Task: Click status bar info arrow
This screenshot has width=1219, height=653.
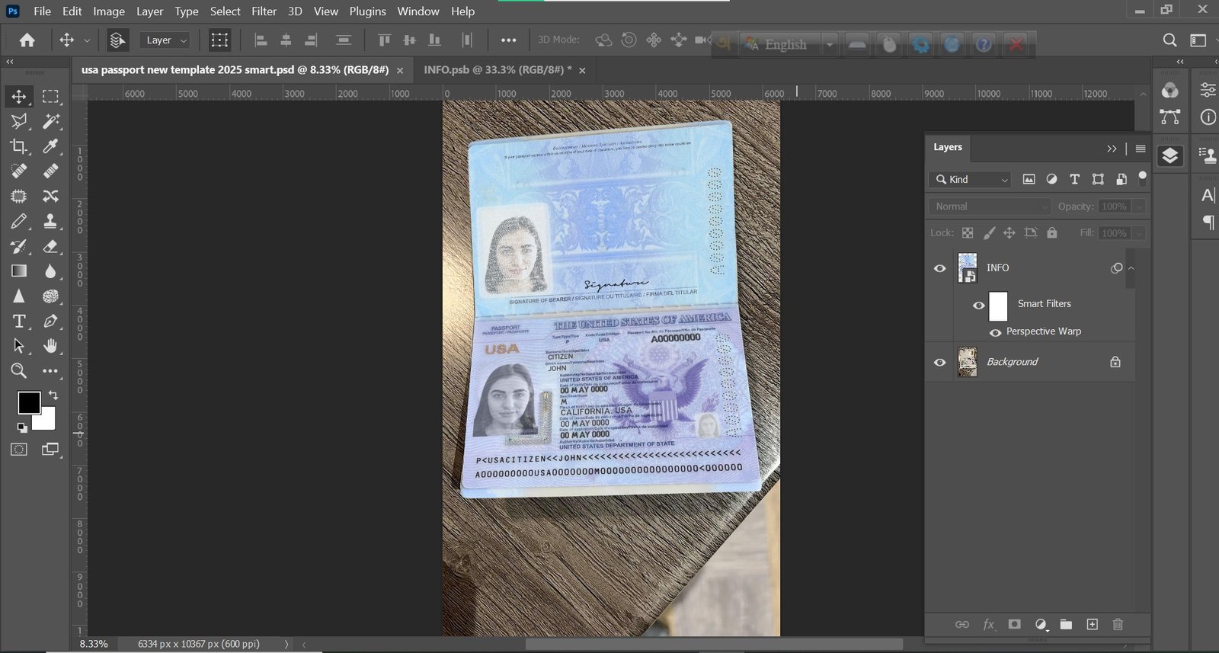Action: tap(286, 644)
